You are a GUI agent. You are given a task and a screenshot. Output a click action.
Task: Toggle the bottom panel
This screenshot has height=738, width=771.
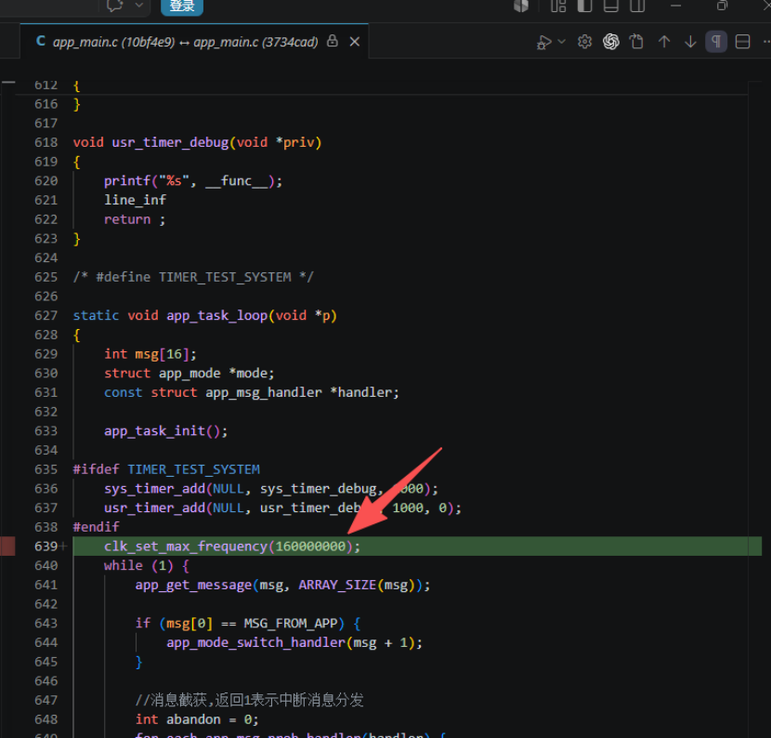click(610, 6)
